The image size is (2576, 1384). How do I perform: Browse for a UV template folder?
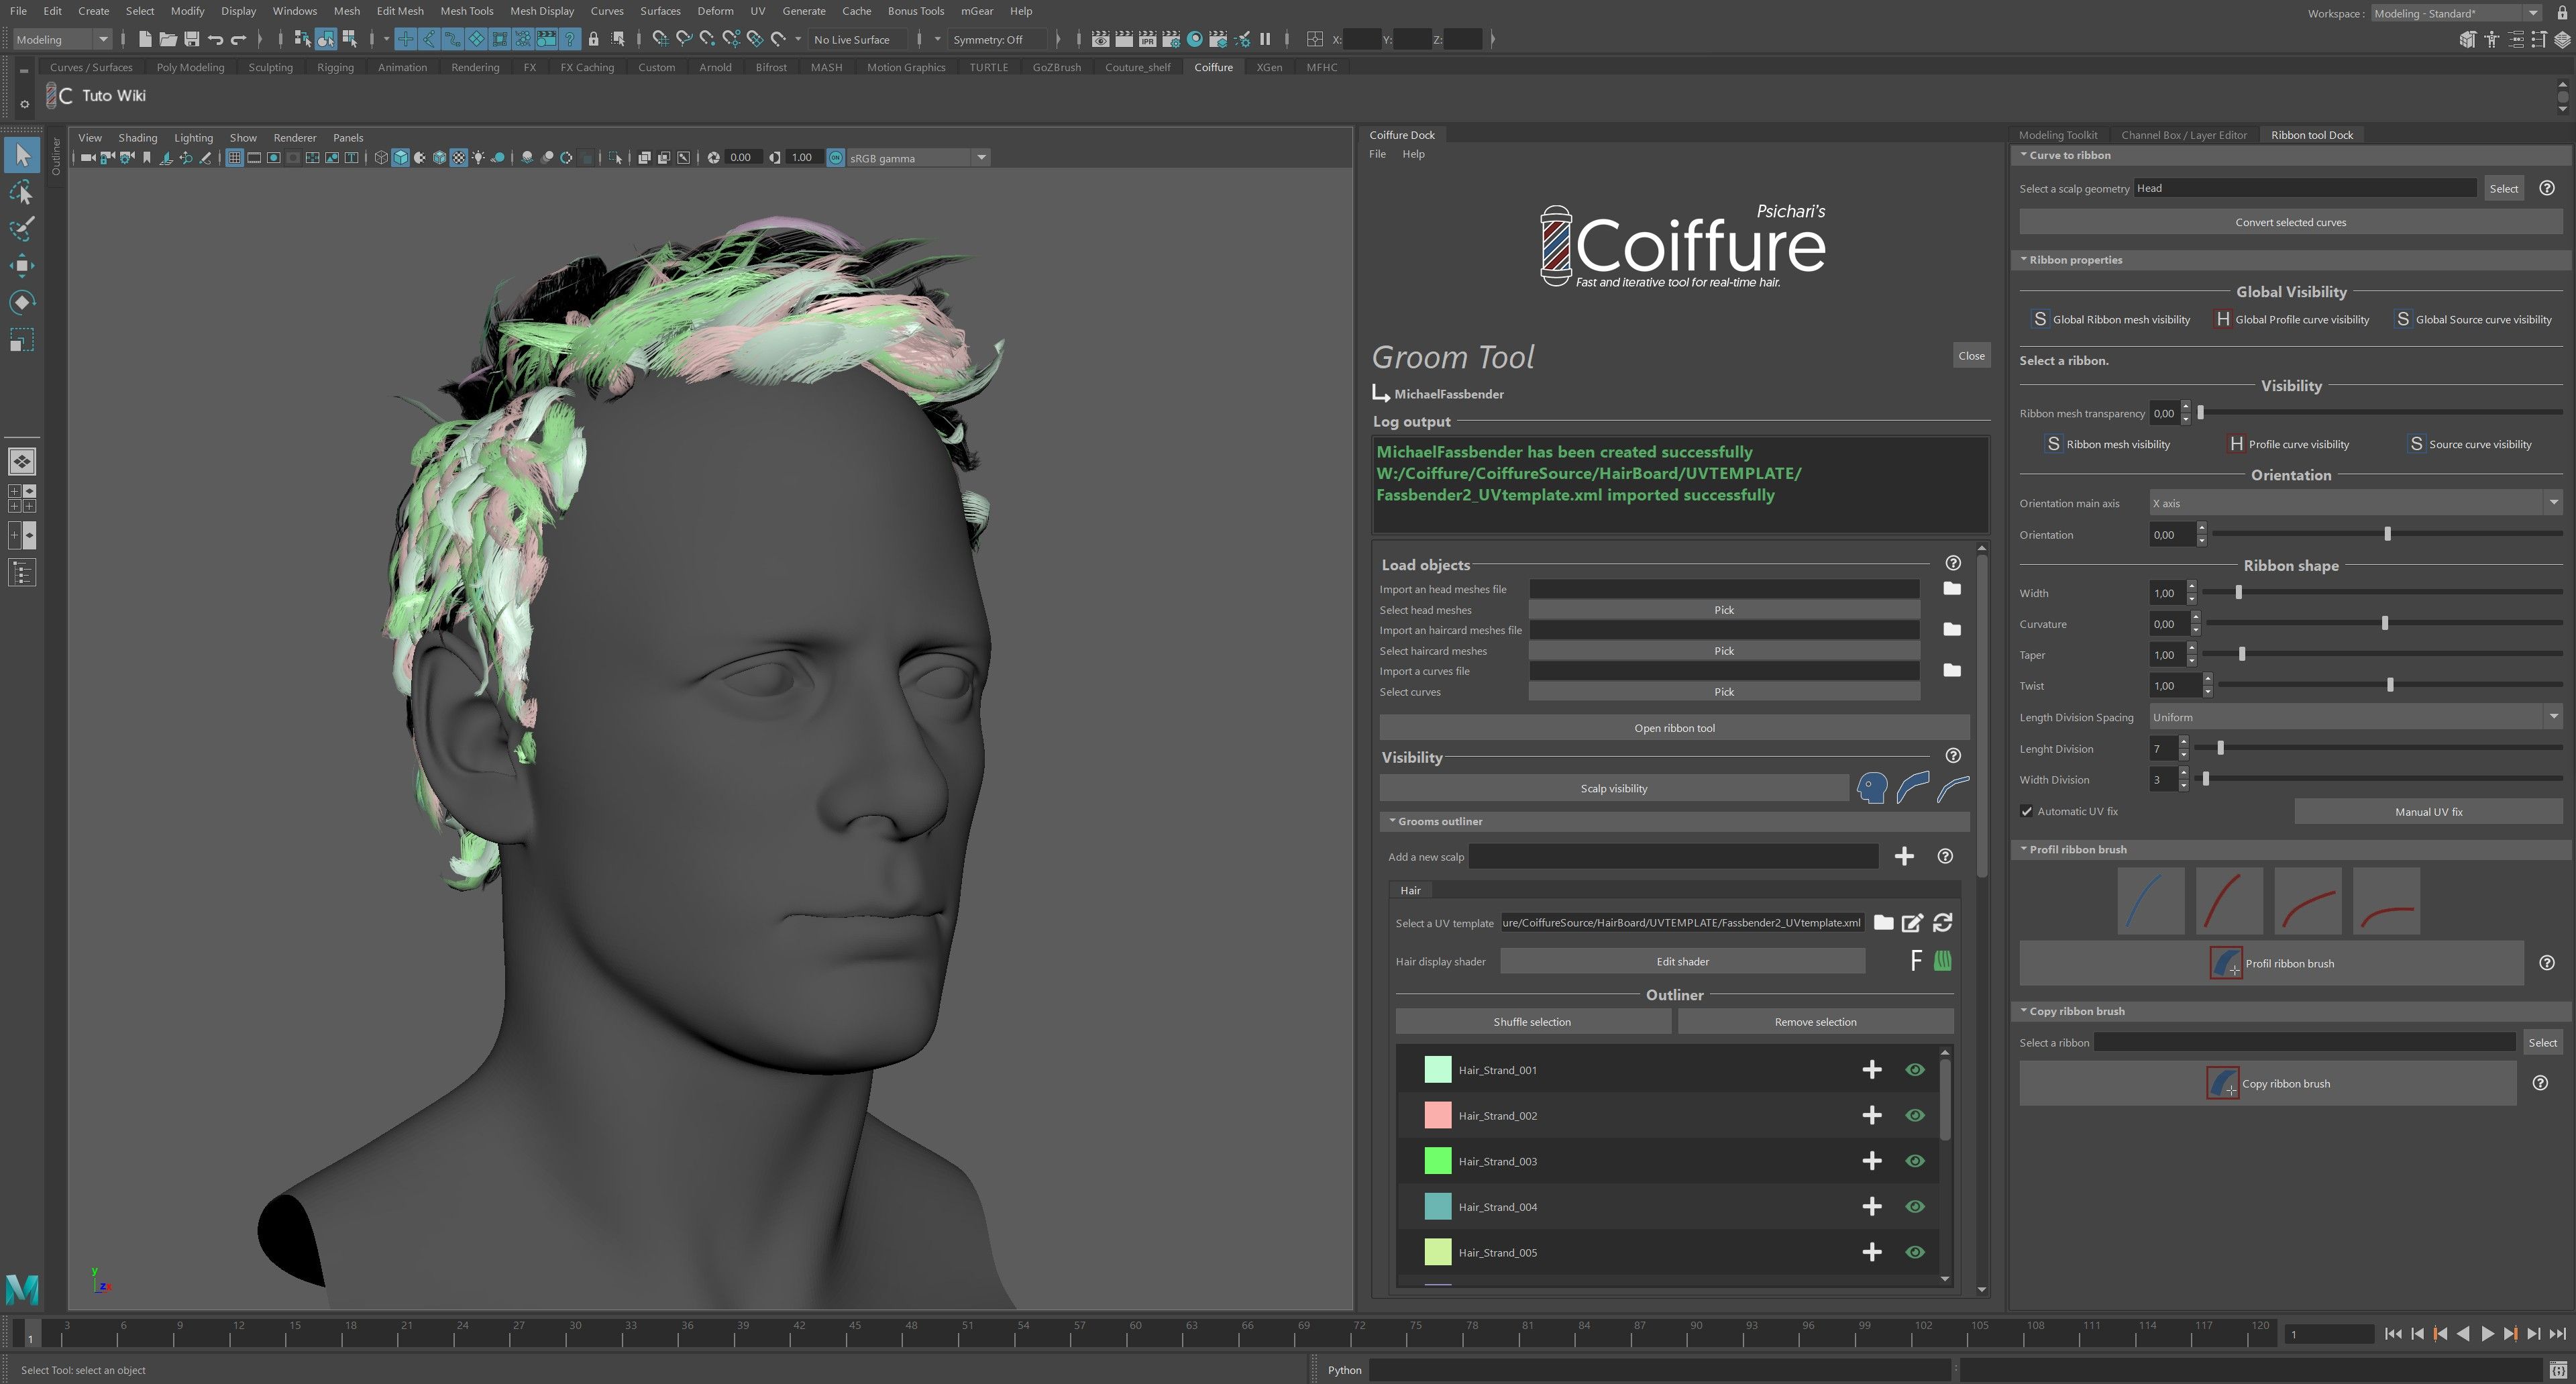click(x=1883, y=923)
